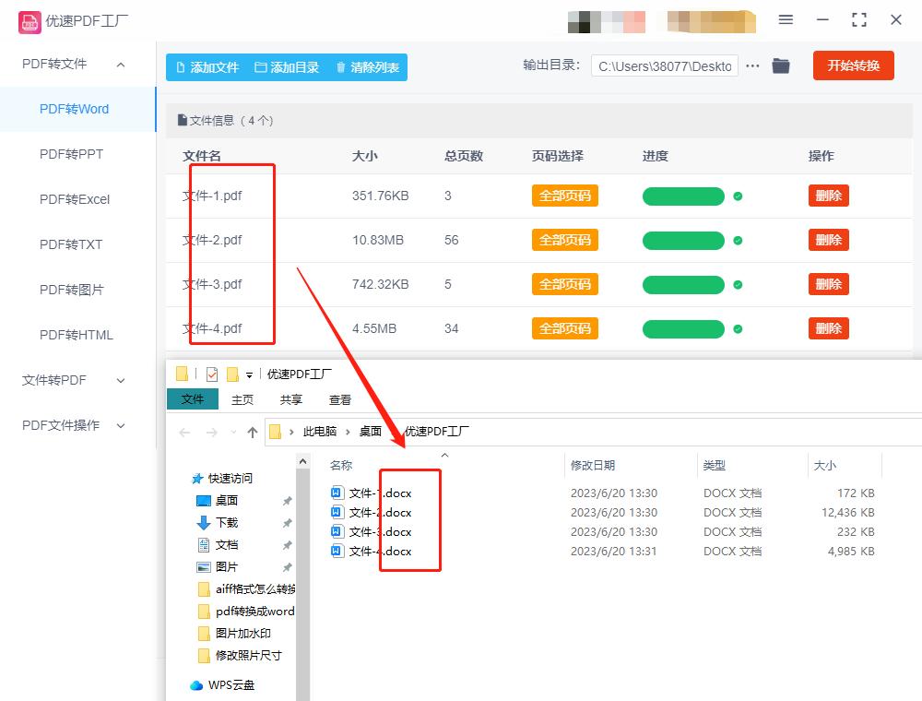
Task: Open the WPS云盘 icon in the sidebar
Action: (198, 685)
